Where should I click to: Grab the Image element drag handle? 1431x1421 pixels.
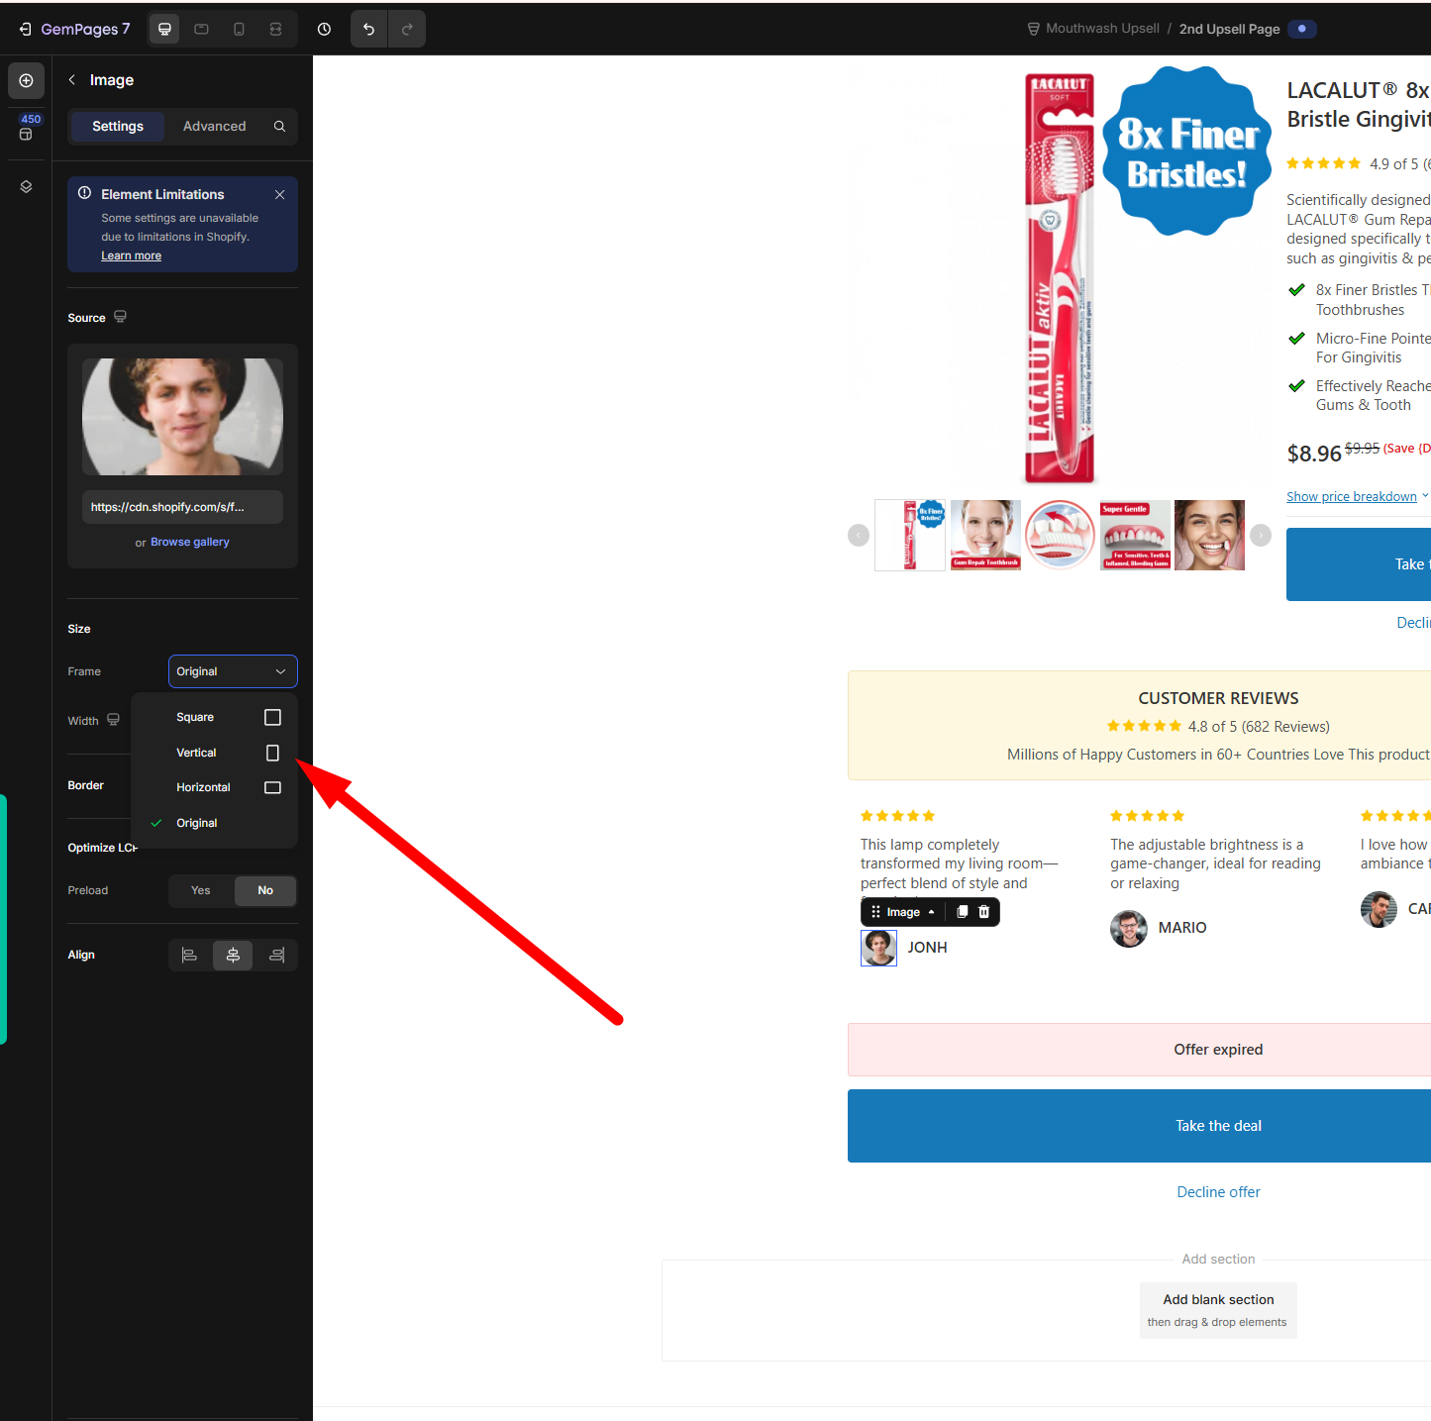click(x=875, y=912)
